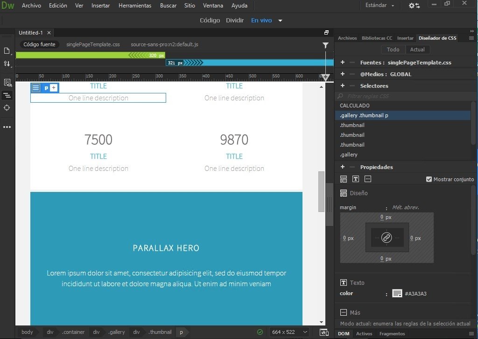
Task: Open the 664 x 522 window size dropdown
Action: tap(289, 332)
